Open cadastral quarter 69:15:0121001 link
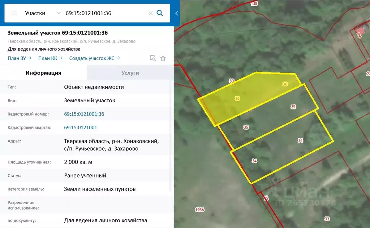Viewport: 370px width, 228px height. click(81, 128)
